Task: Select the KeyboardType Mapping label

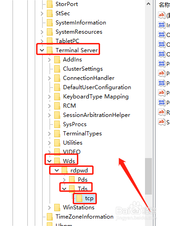Action: (96, 97)
